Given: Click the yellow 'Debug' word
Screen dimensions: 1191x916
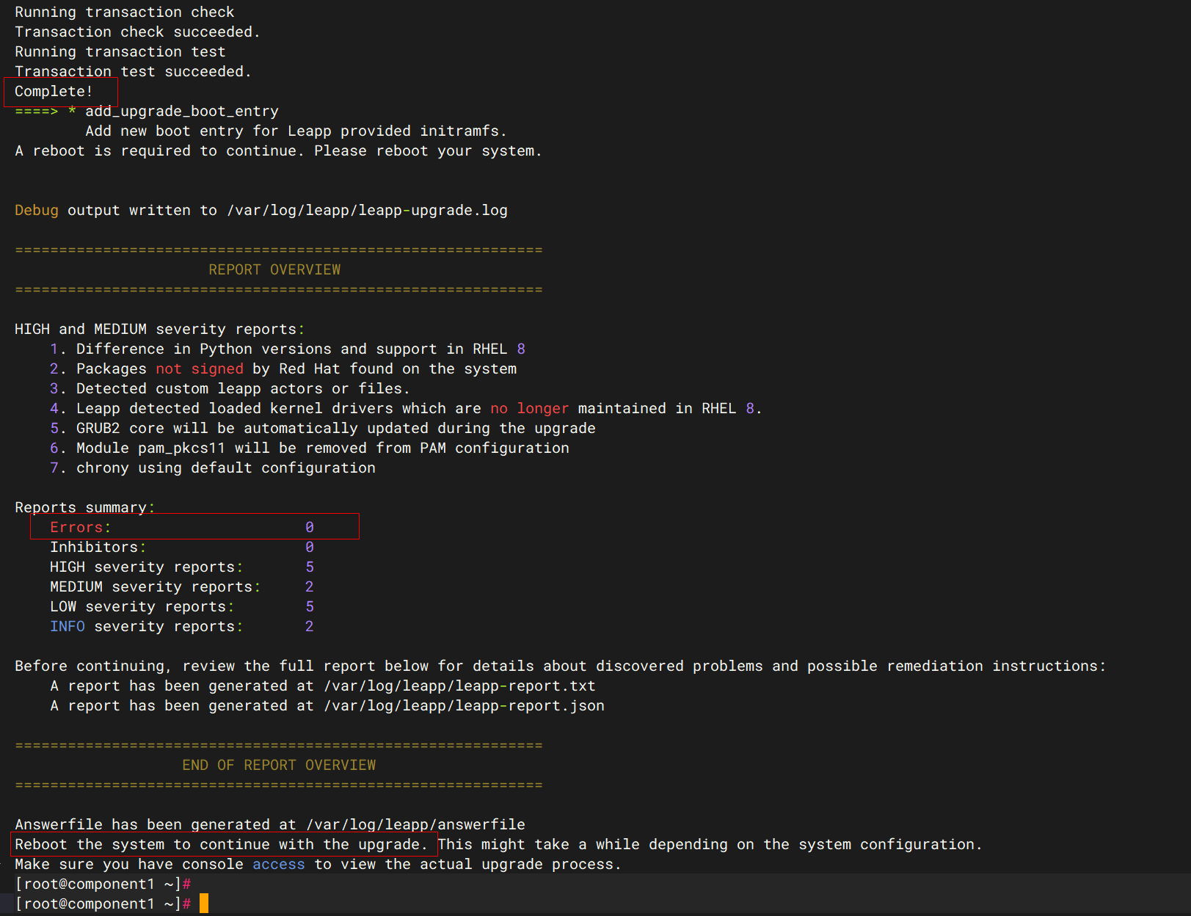Looking at the screenshot, I should (37, 211).
